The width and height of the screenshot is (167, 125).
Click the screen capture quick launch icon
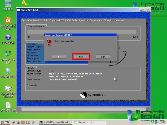pyautogui.click(x=28, y=122)
